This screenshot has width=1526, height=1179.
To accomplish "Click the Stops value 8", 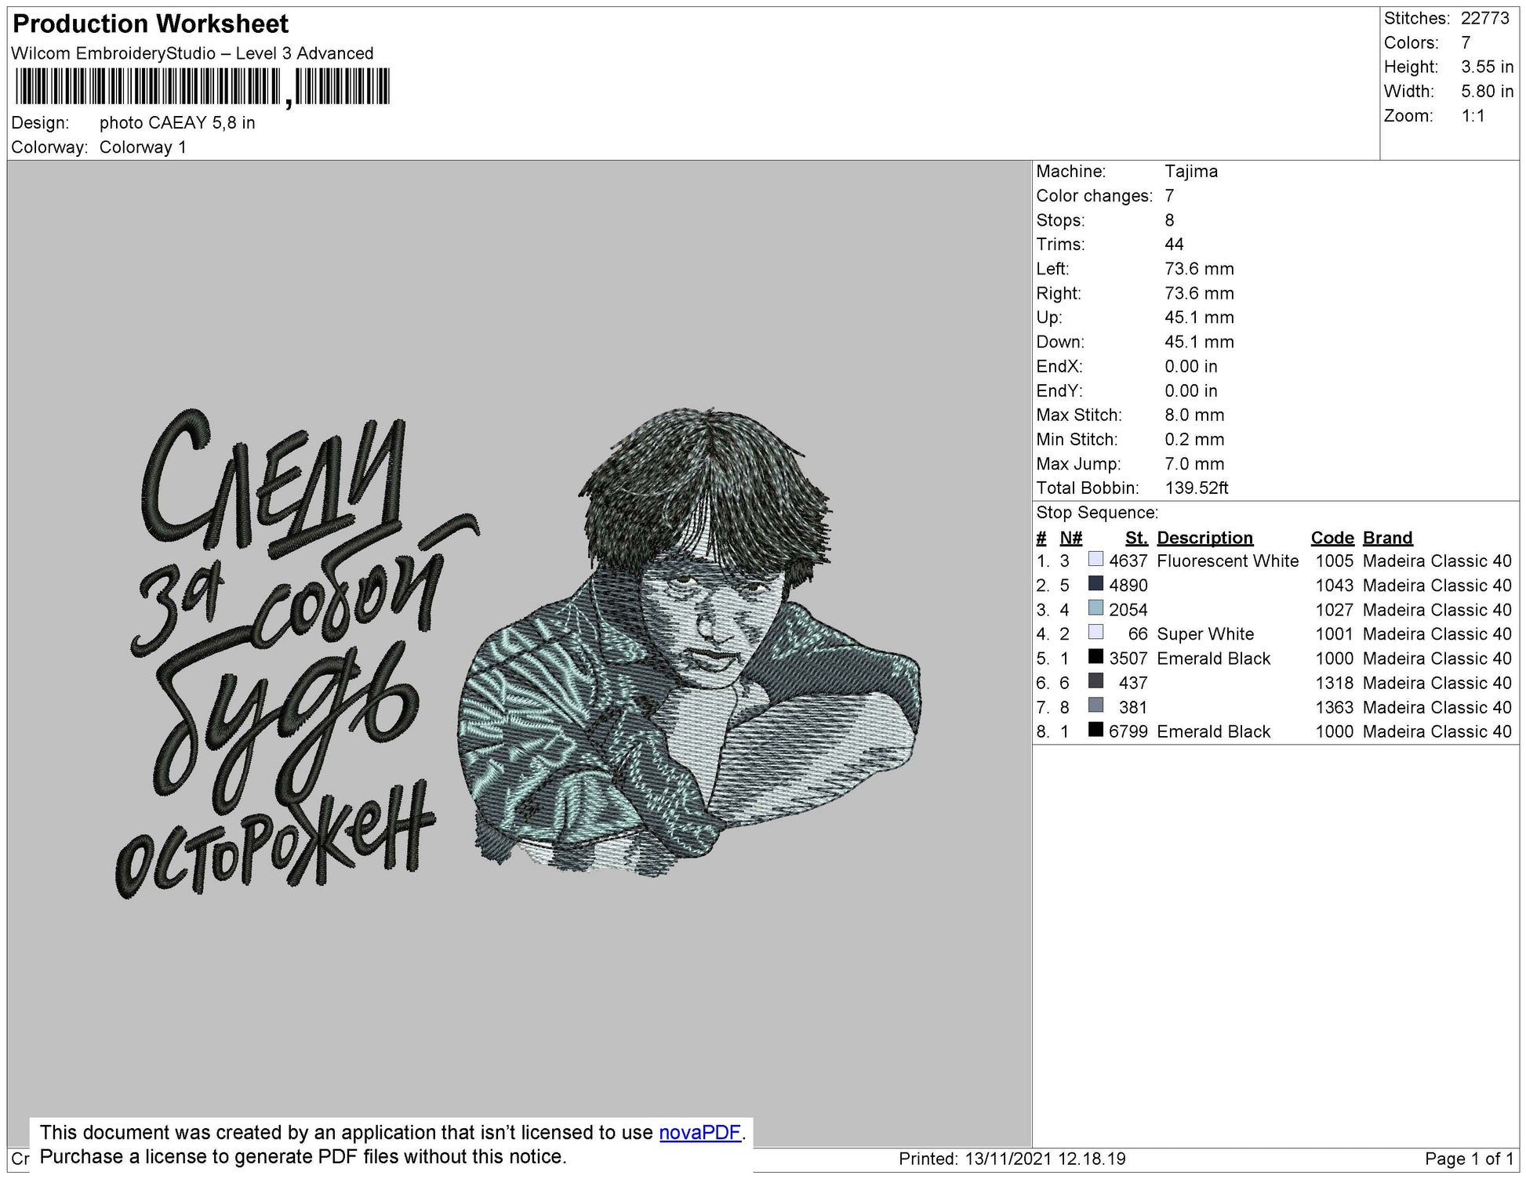I will [1169, 220].
